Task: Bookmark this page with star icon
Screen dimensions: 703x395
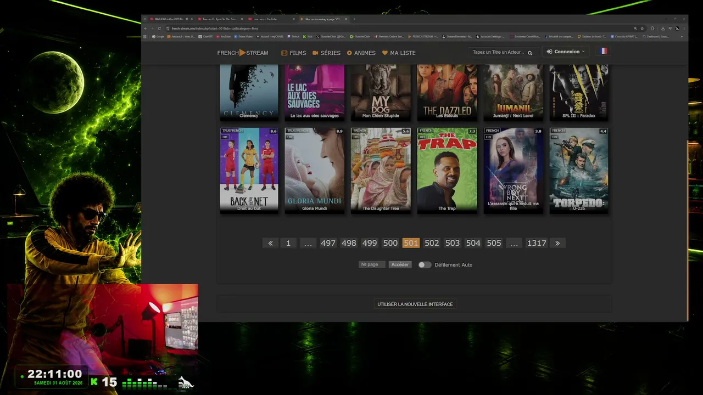Action: 642,29
